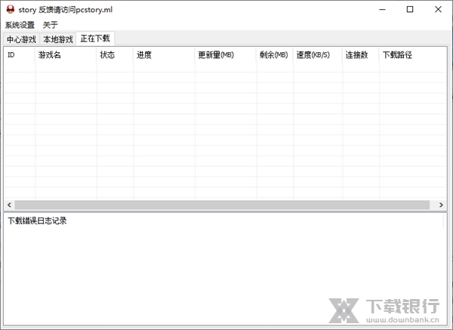Minimize the story window
453x330 pixels.
(382, 9)
